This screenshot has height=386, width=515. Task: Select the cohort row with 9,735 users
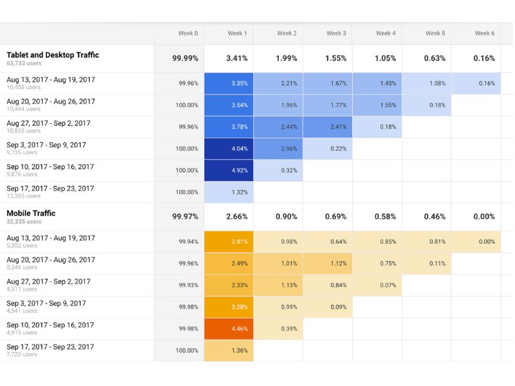pyautogui.click(x=46, y=149)
